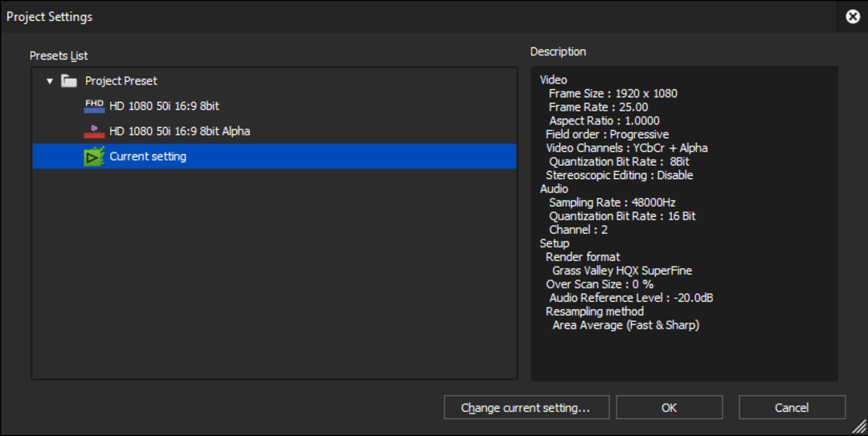
Task: Click the red Alpha preset icon
Action: coord(94,131)
